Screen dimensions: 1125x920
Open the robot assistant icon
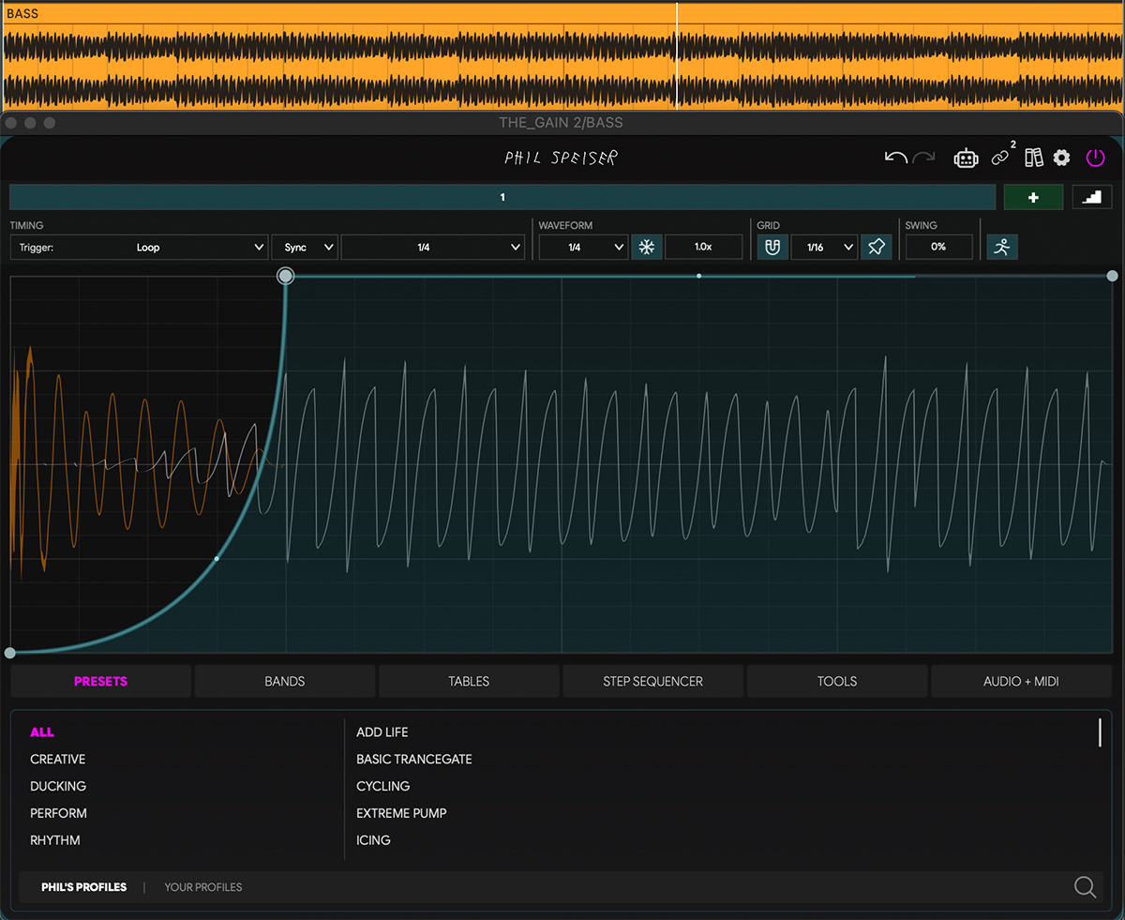(966, 158)
